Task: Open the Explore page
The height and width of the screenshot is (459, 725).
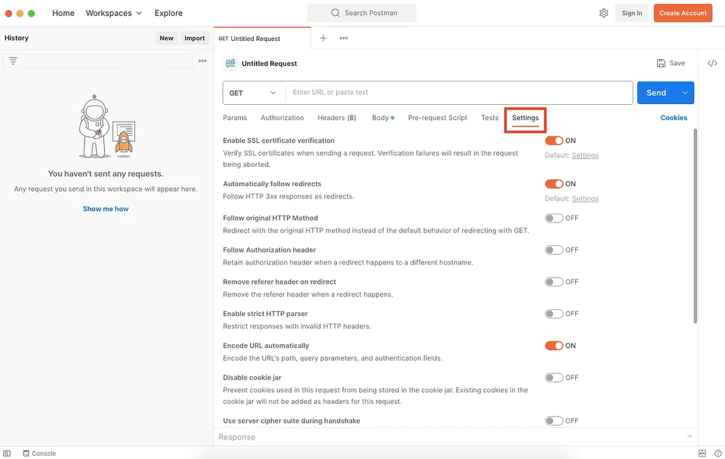Action: 168,13
